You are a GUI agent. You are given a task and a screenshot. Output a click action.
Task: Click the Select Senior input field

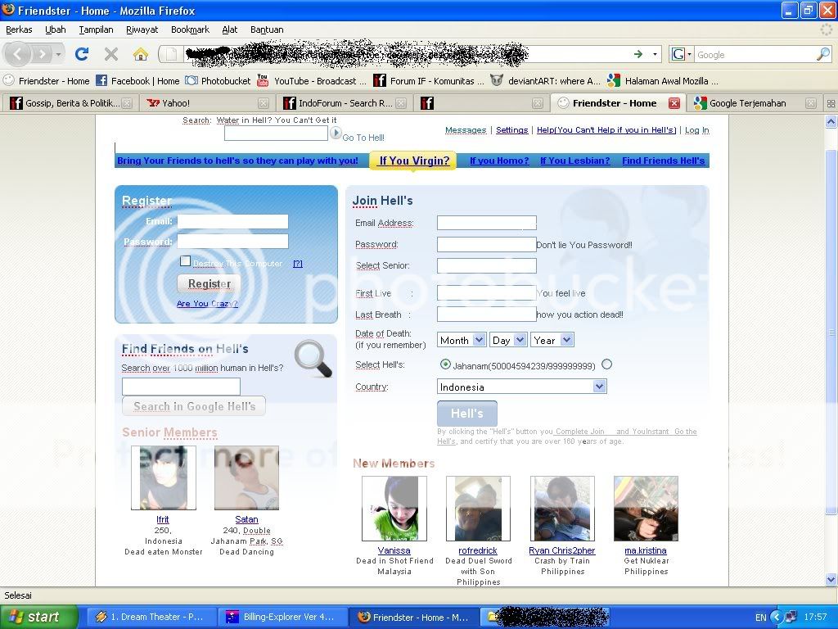487,266
